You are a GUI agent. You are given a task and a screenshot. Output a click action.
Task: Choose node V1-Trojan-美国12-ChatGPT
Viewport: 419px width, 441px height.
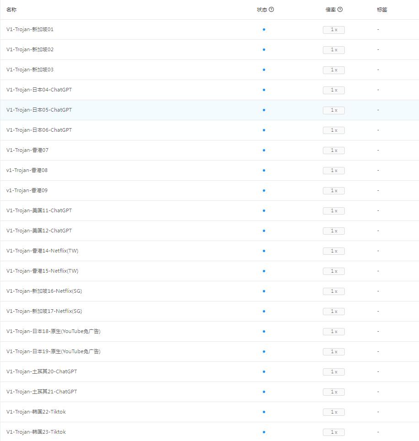click(x=39, y=231)
